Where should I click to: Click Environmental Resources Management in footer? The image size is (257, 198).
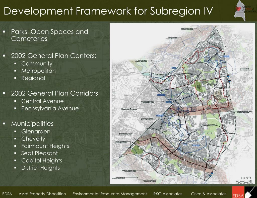110,194
